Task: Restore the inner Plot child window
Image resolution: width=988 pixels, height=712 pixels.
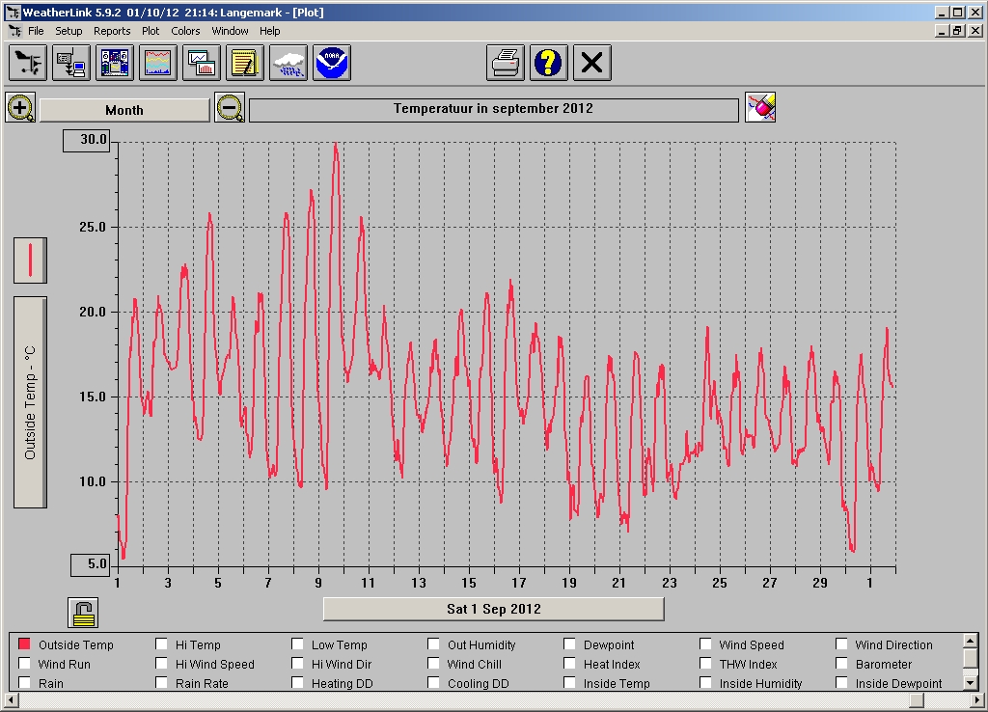Action: pos(958,31)
